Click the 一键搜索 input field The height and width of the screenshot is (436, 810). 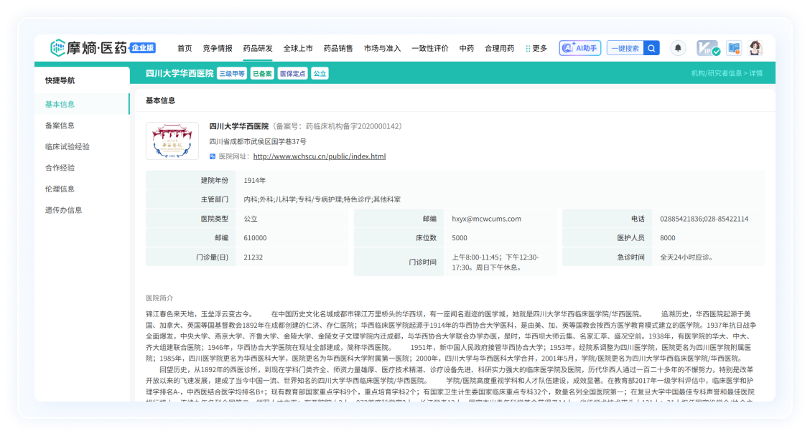(625, 48)
